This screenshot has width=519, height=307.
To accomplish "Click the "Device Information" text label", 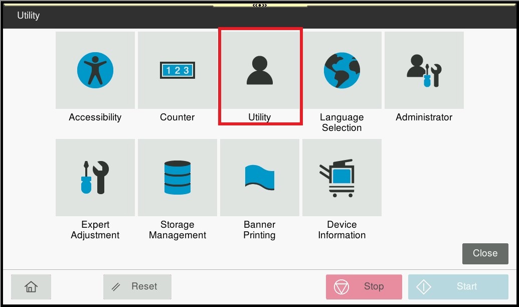I will click(x=342, y=230).
